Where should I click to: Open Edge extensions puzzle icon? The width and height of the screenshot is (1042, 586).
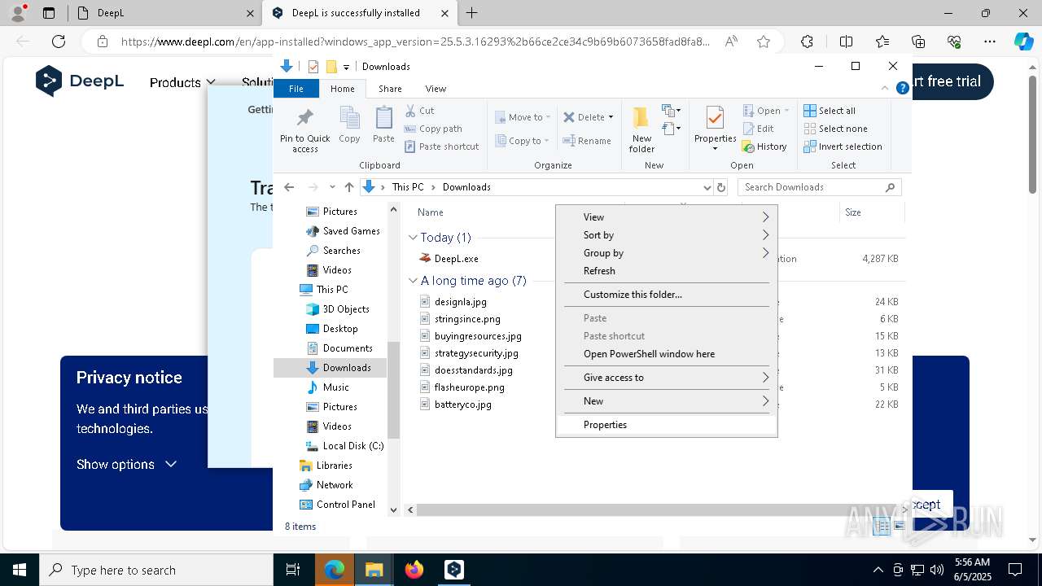[x=807, y=42]
